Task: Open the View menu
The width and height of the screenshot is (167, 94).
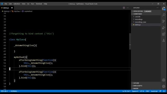Action: tap(23, 4)
